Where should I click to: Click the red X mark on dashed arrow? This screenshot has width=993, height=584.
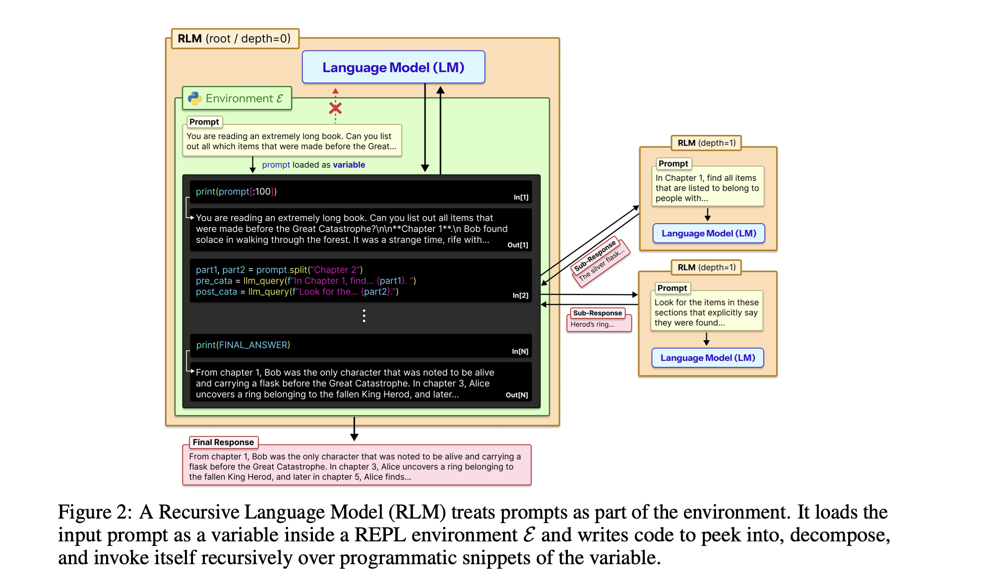point(335,108)
